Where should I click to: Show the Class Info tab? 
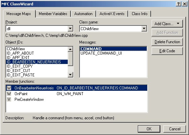coord(139,14)
